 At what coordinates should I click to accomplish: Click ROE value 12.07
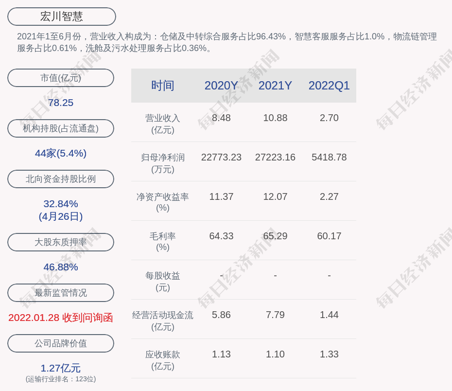pyautogui.click(x=275, y=196)
